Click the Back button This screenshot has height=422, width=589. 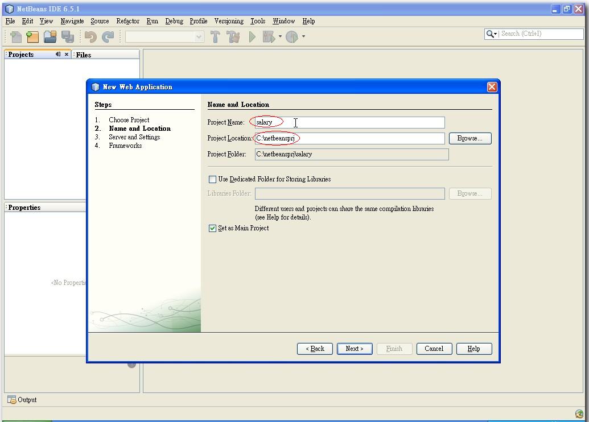[x=315, y=349]
